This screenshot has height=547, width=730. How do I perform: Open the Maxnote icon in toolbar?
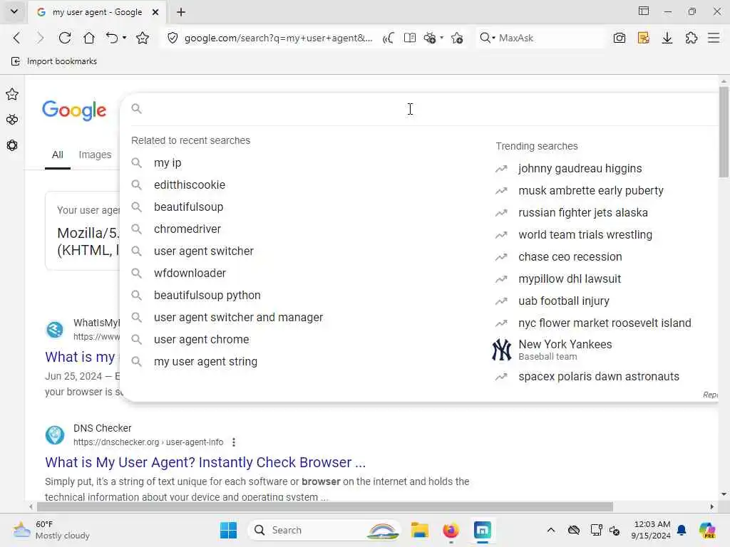(644, 38)
